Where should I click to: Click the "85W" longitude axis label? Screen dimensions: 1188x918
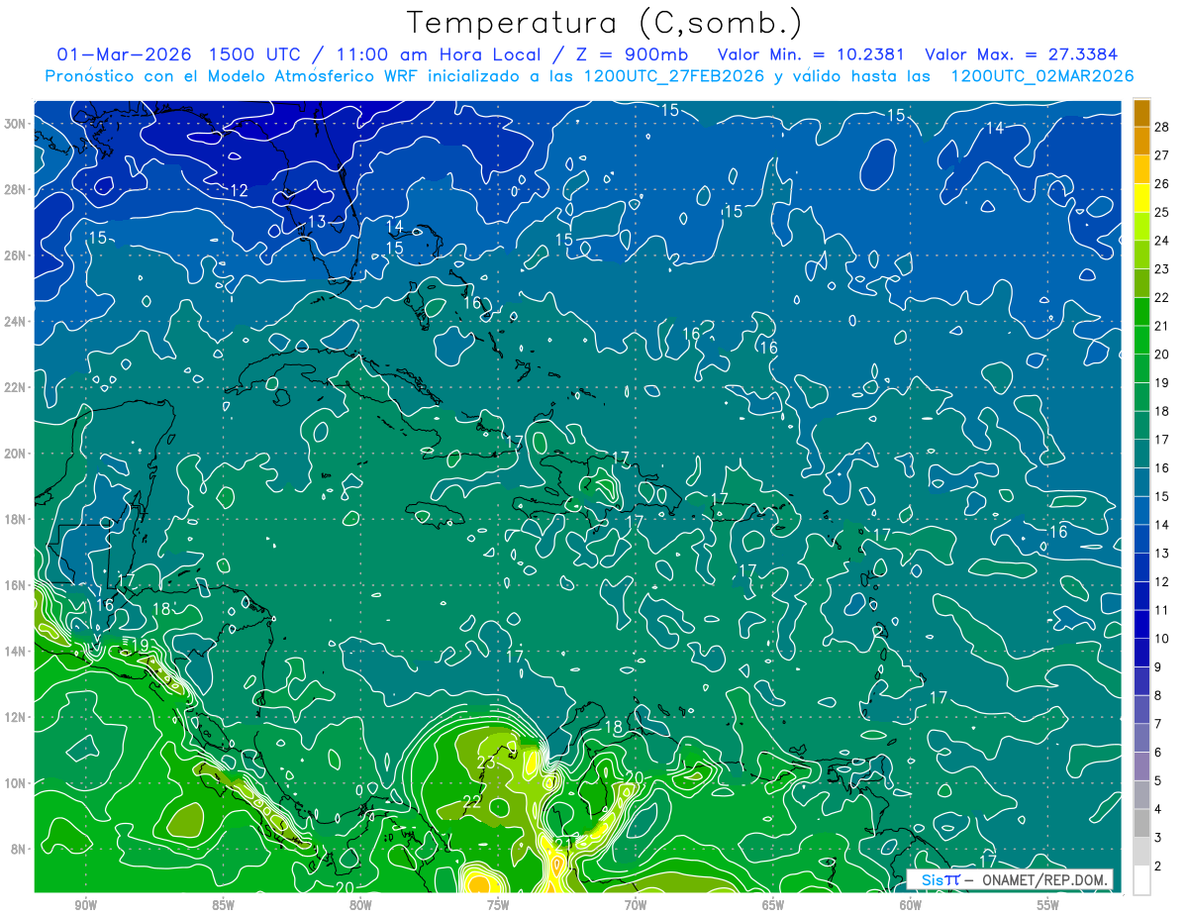click(223, 904)
